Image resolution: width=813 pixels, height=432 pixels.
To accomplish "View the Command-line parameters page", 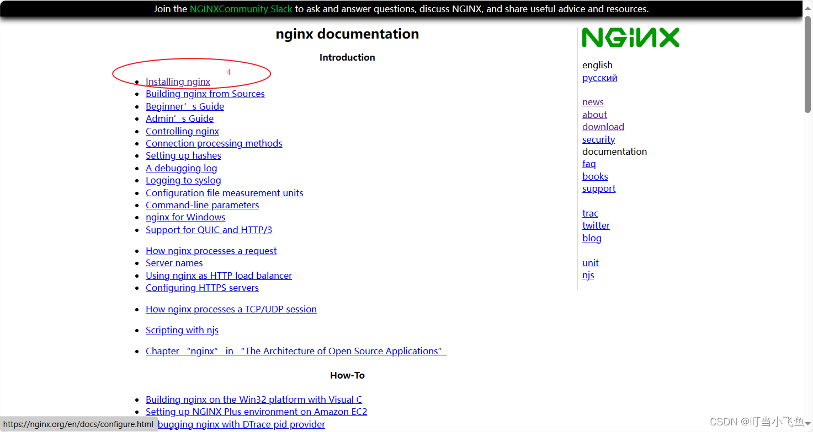I will coord(202,205).
